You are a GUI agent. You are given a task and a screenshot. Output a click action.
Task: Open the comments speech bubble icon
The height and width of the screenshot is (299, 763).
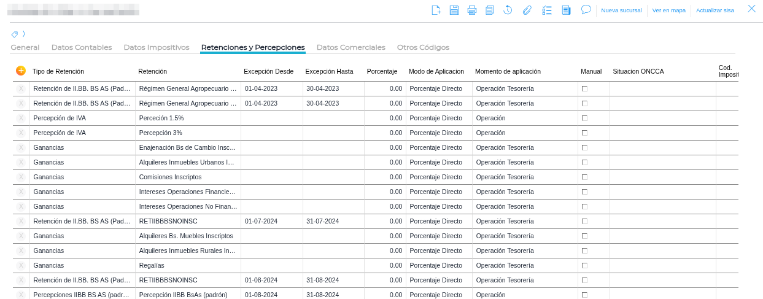click(x=586, y=10)
